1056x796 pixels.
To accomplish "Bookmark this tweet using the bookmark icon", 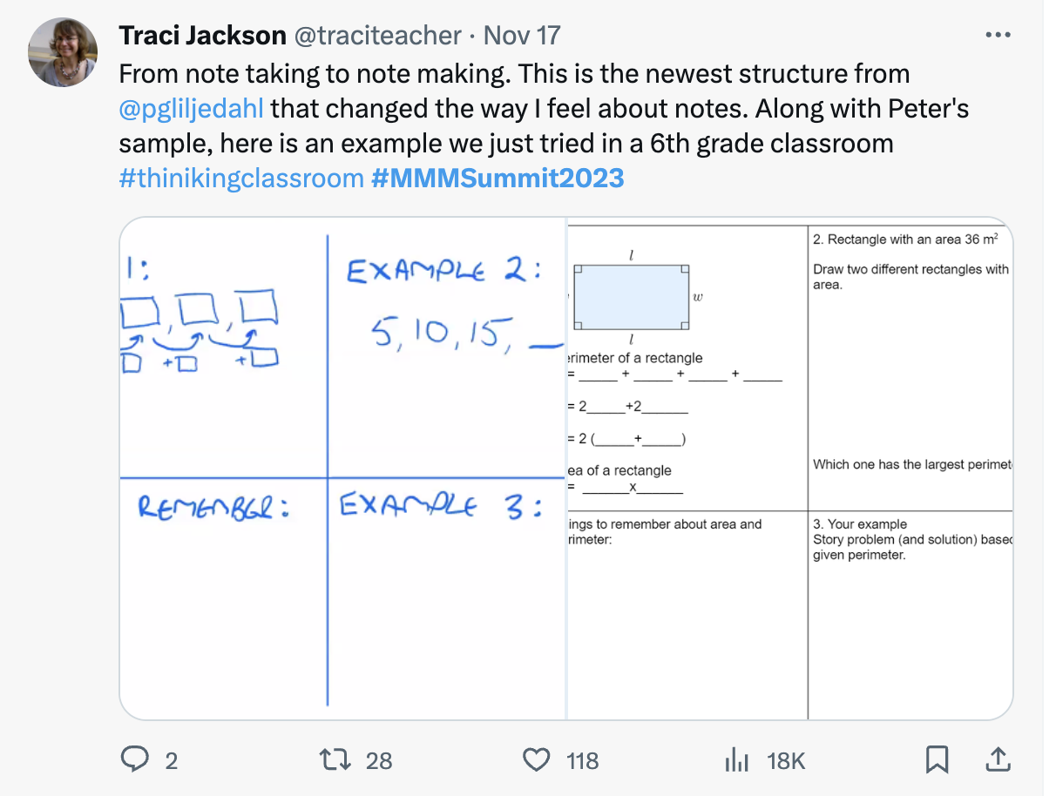I will click(937, 760).
